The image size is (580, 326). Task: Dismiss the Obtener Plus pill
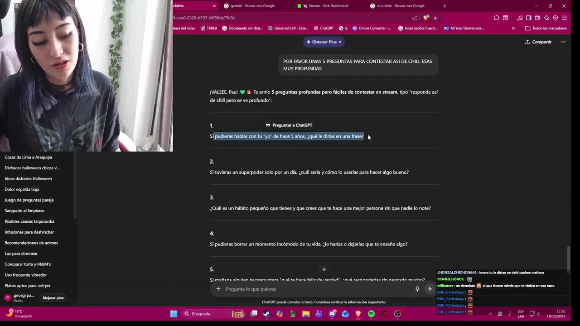click(340, 42)
